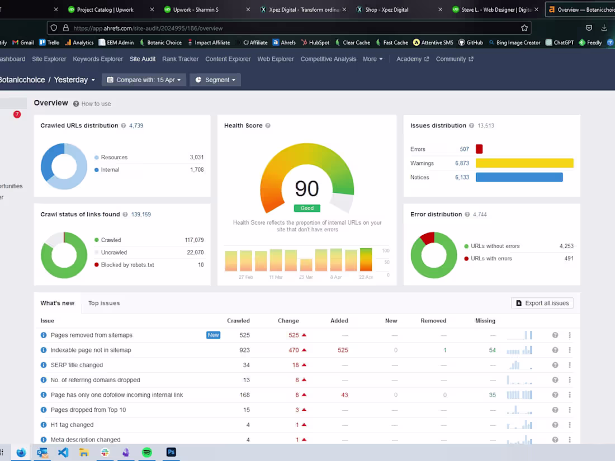Open the Firefox downloads icon
Viewport: 615px width, 461px height.
coord(604,28)
